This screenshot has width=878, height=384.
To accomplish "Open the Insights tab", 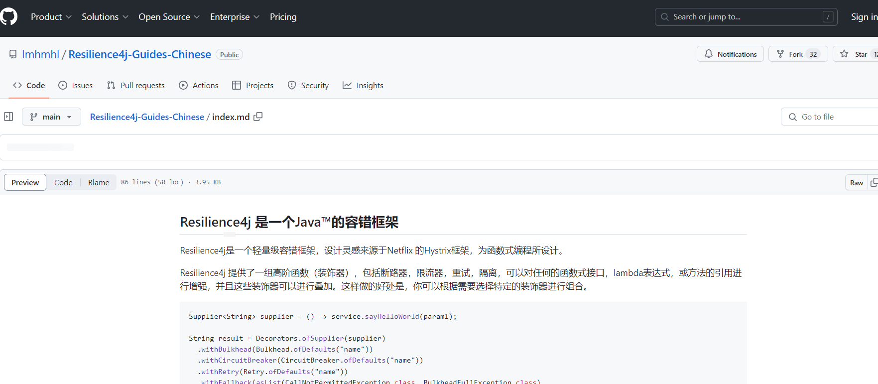I will [363, 86].
